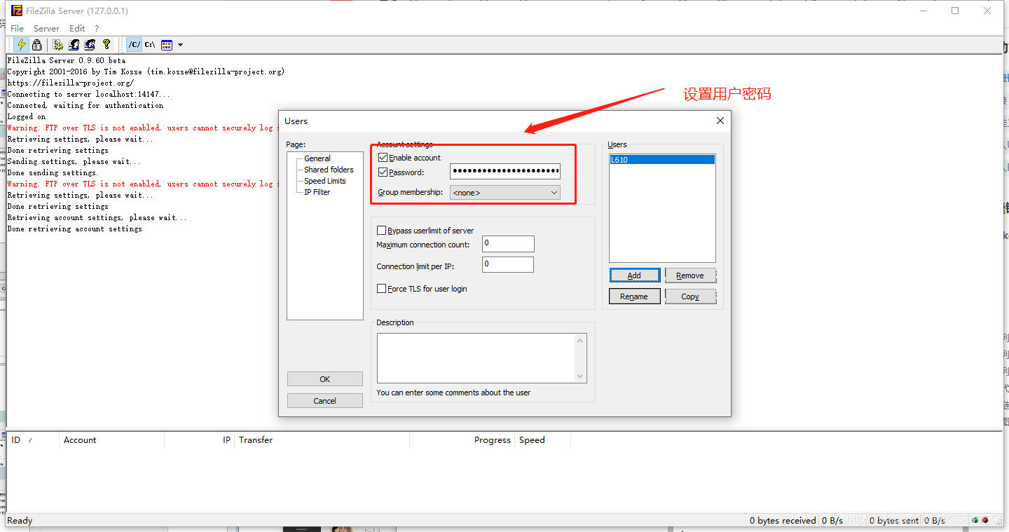The height and width of the screenshot is (532, 1009).
Task: Select IP Filter page
Action: [317, 192]
